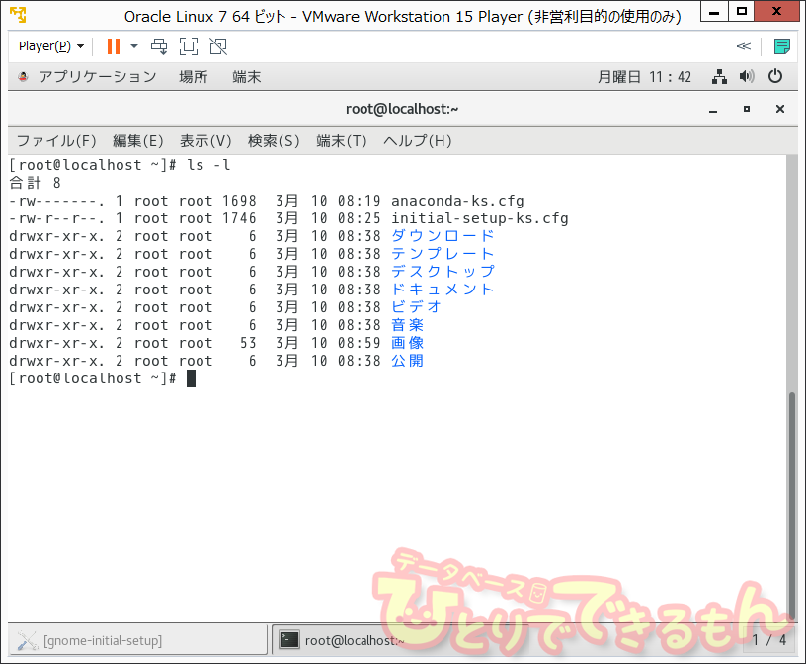Click the volume speaker icon in top panel
806x664 pixels.
coord(747,76)
